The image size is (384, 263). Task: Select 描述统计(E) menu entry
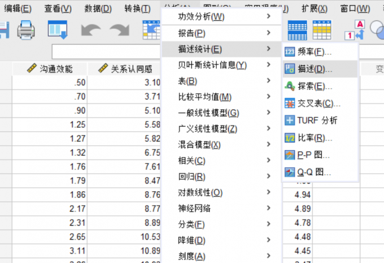221,49
